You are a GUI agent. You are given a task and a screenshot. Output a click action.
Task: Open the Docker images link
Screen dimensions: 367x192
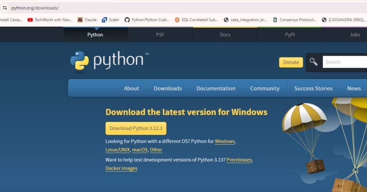tap(121, 168)
